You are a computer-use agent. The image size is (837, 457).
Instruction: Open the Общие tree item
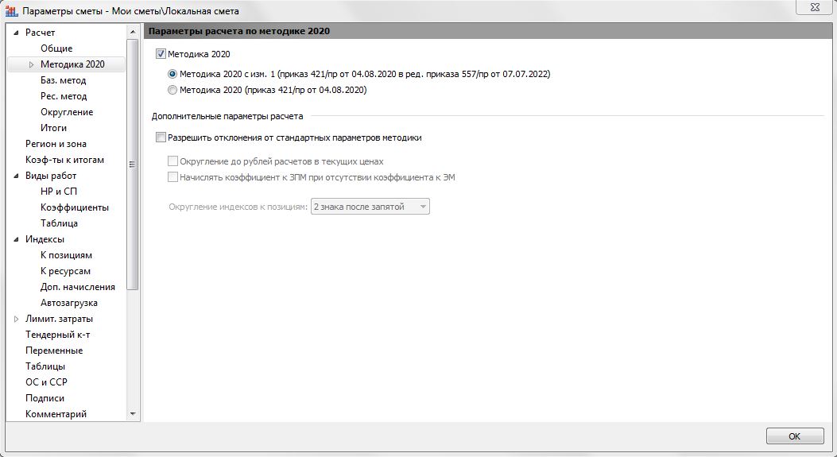click(x=56, y=48)
